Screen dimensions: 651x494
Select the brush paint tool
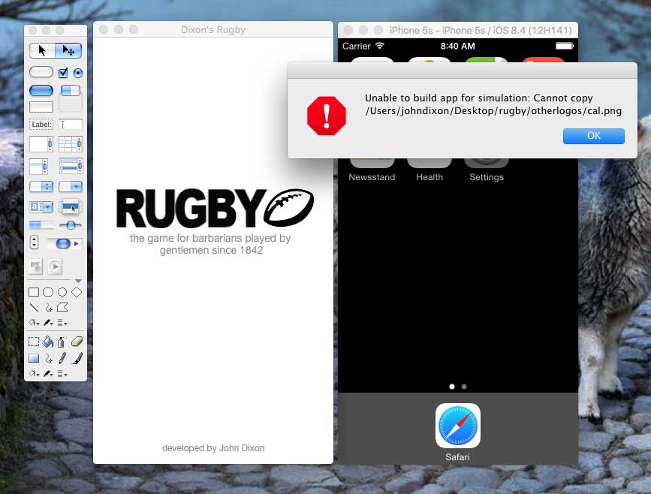point(77,358)
